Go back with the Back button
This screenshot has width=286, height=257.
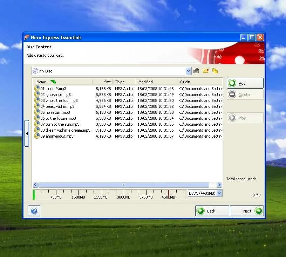pyautogui.click(x=212, y=211)
